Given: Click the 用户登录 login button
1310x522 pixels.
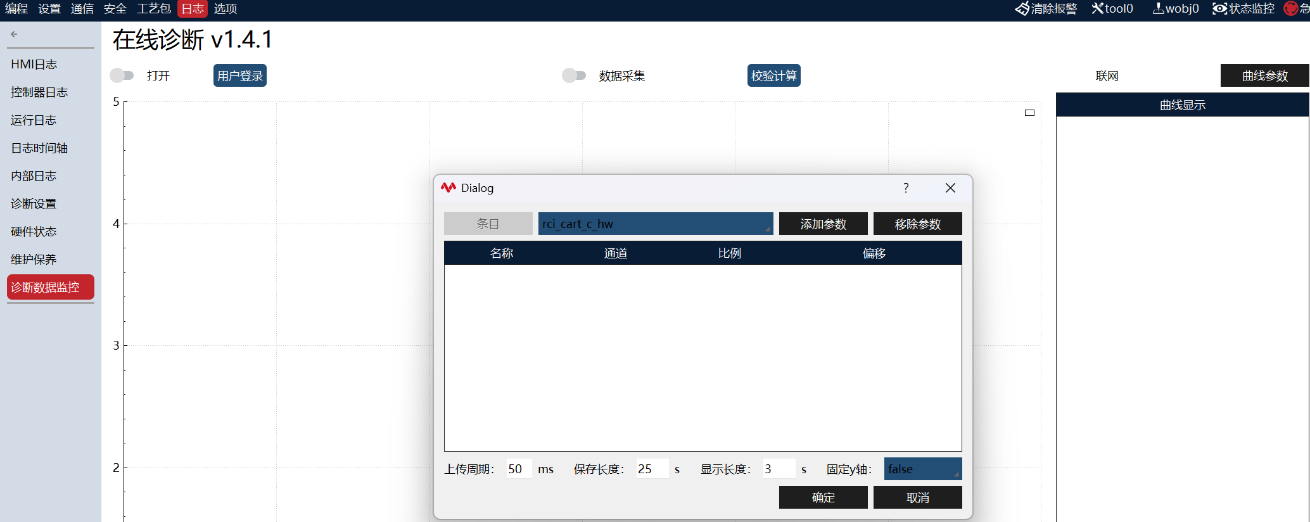Looking at the screenshot, I should point(240,75).
